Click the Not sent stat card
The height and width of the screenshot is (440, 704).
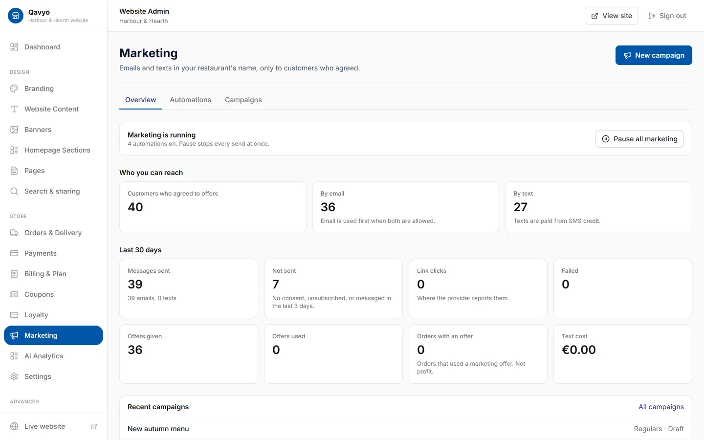click(333, 288)
